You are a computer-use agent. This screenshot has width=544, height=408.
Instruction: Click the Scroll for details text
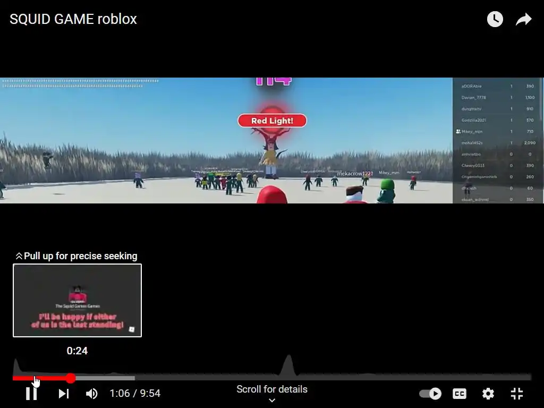click(x=272, y=389)
